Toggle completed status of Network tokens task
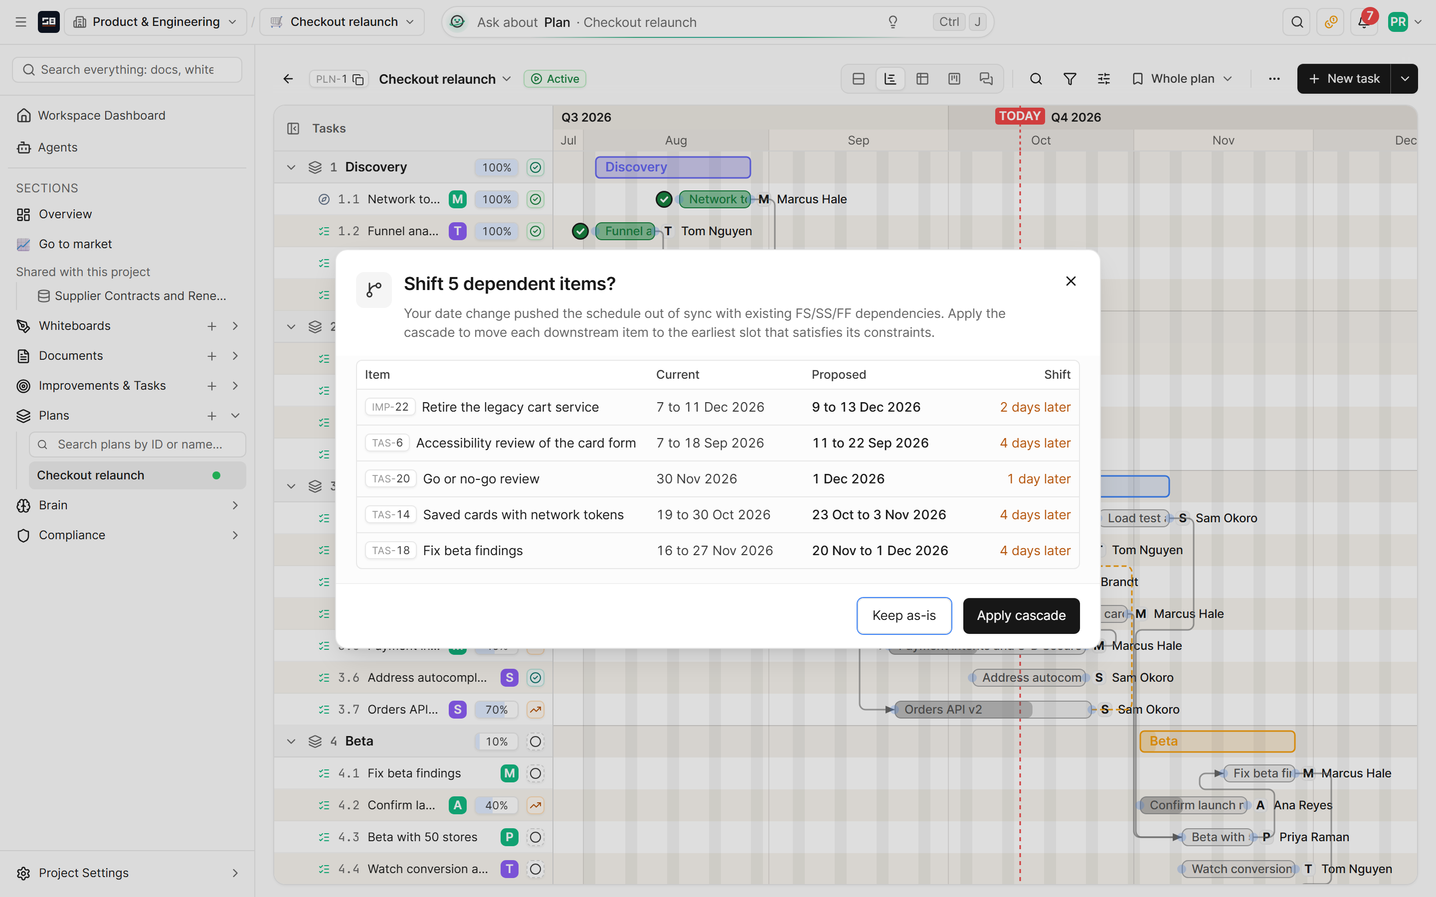The height and width of the screenshot is (897, 1436). [x=535, y=199]
